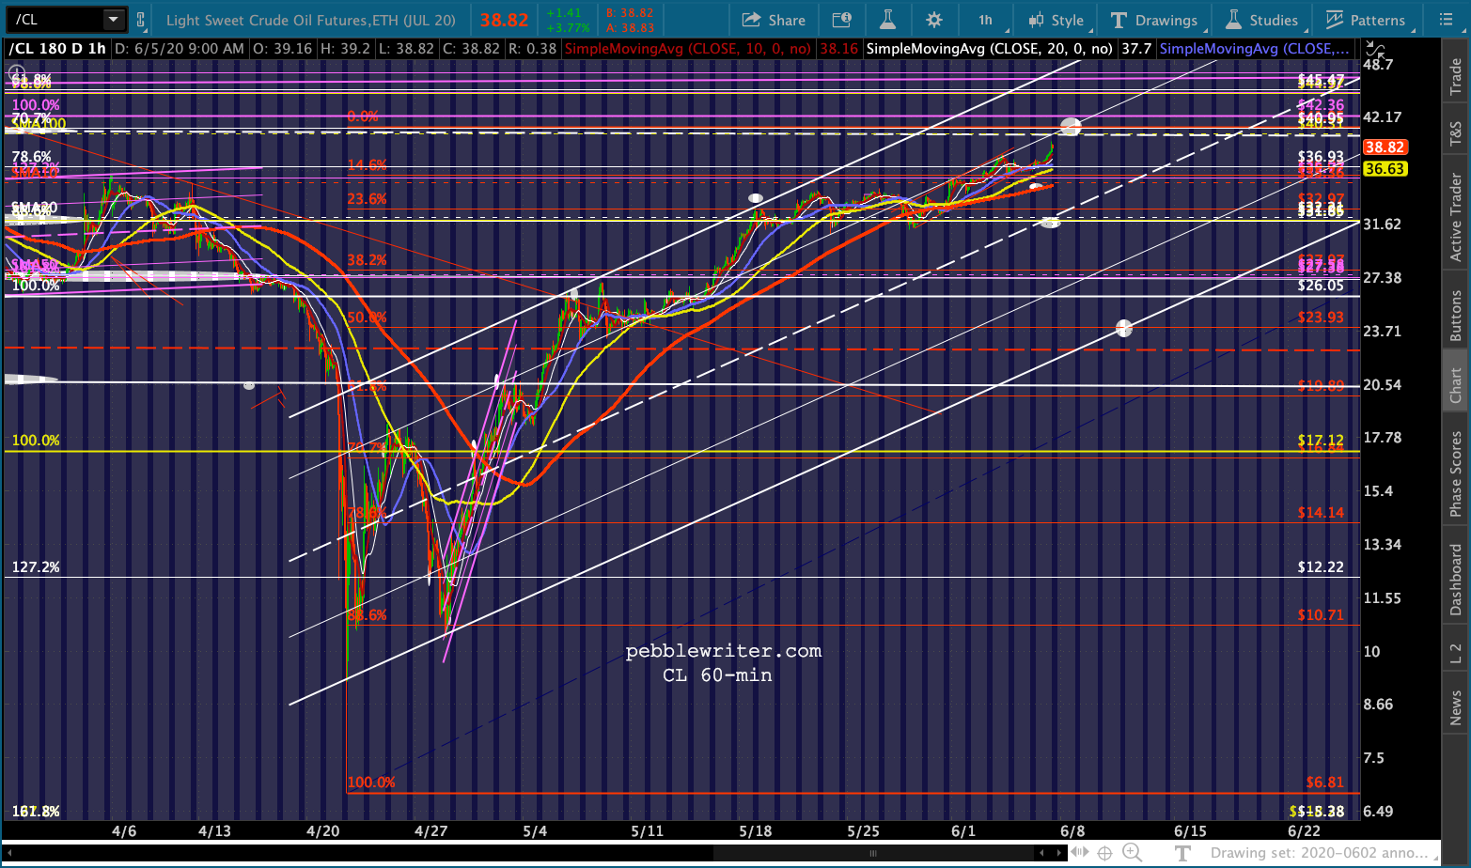Click the Patterns button label

[x=1377, y=20]
